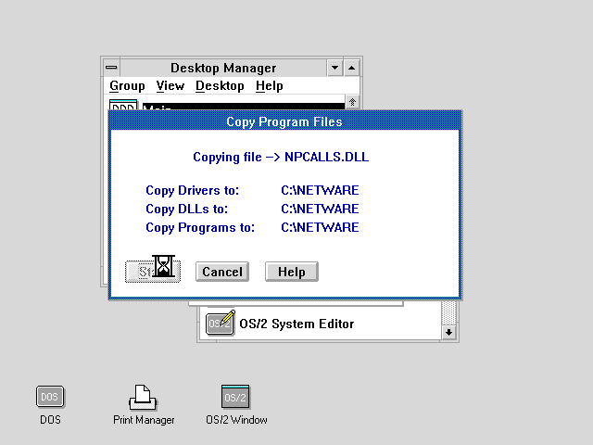Open the Group menu
The width and height of the screenshot is (593, 445).
click(127, 86)
